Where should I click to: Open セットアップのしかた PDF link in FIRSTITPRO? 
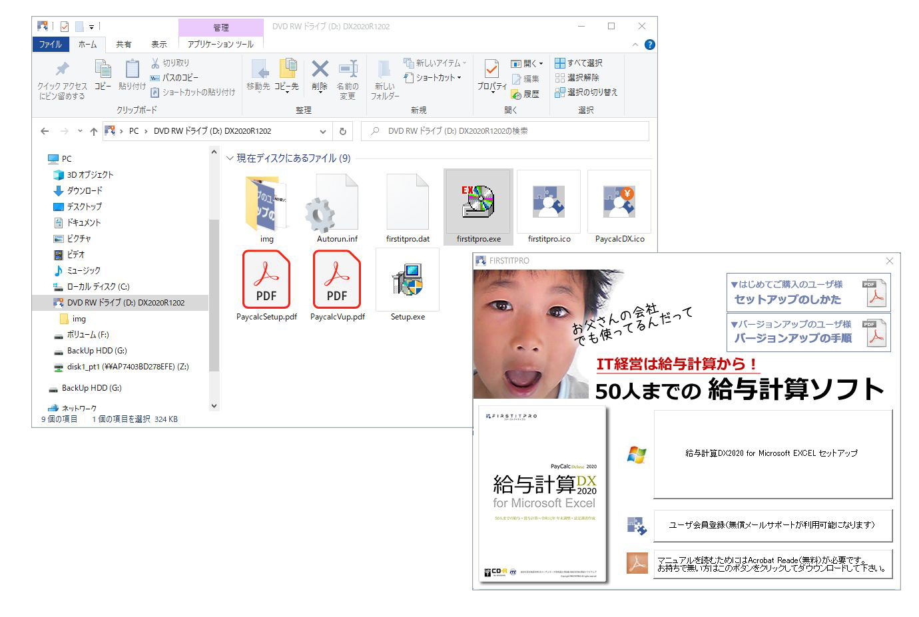click(808, 292)
